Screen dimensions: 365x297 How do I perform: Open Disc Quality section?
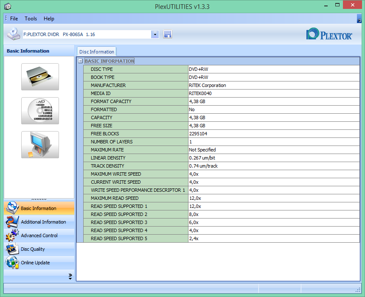point(39,249)
